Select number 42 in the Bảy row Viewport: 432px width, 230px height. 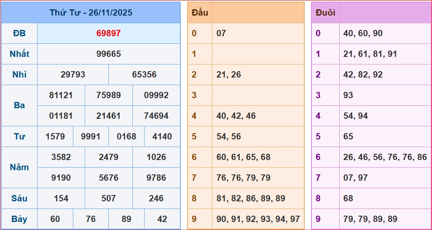click(x=162, y=219)
